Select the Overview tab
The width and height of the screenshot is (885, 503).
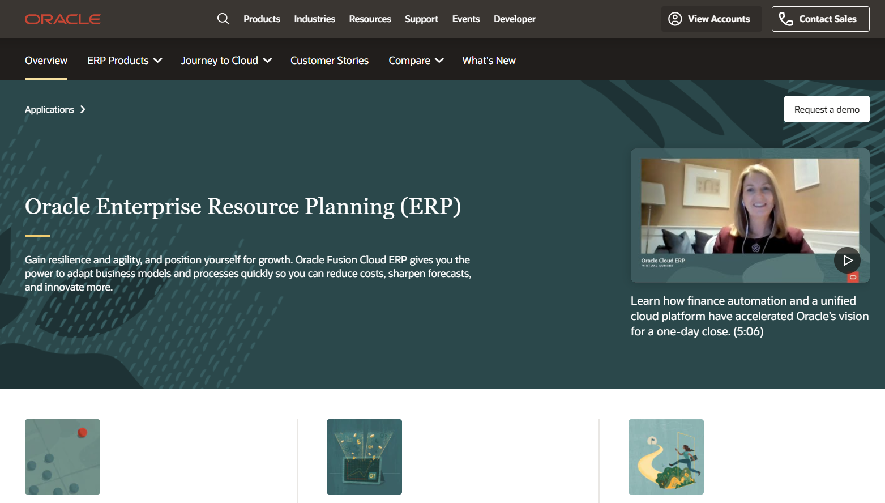coord(46,61)
